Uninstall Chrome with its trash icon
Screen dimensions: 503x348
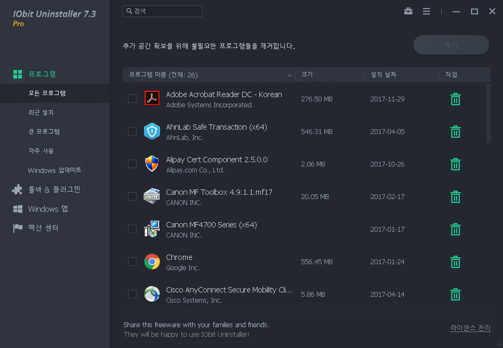tap(455, 262)
